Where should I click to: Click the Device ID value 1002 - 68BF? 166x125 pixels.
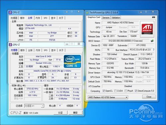pos(108,45)
